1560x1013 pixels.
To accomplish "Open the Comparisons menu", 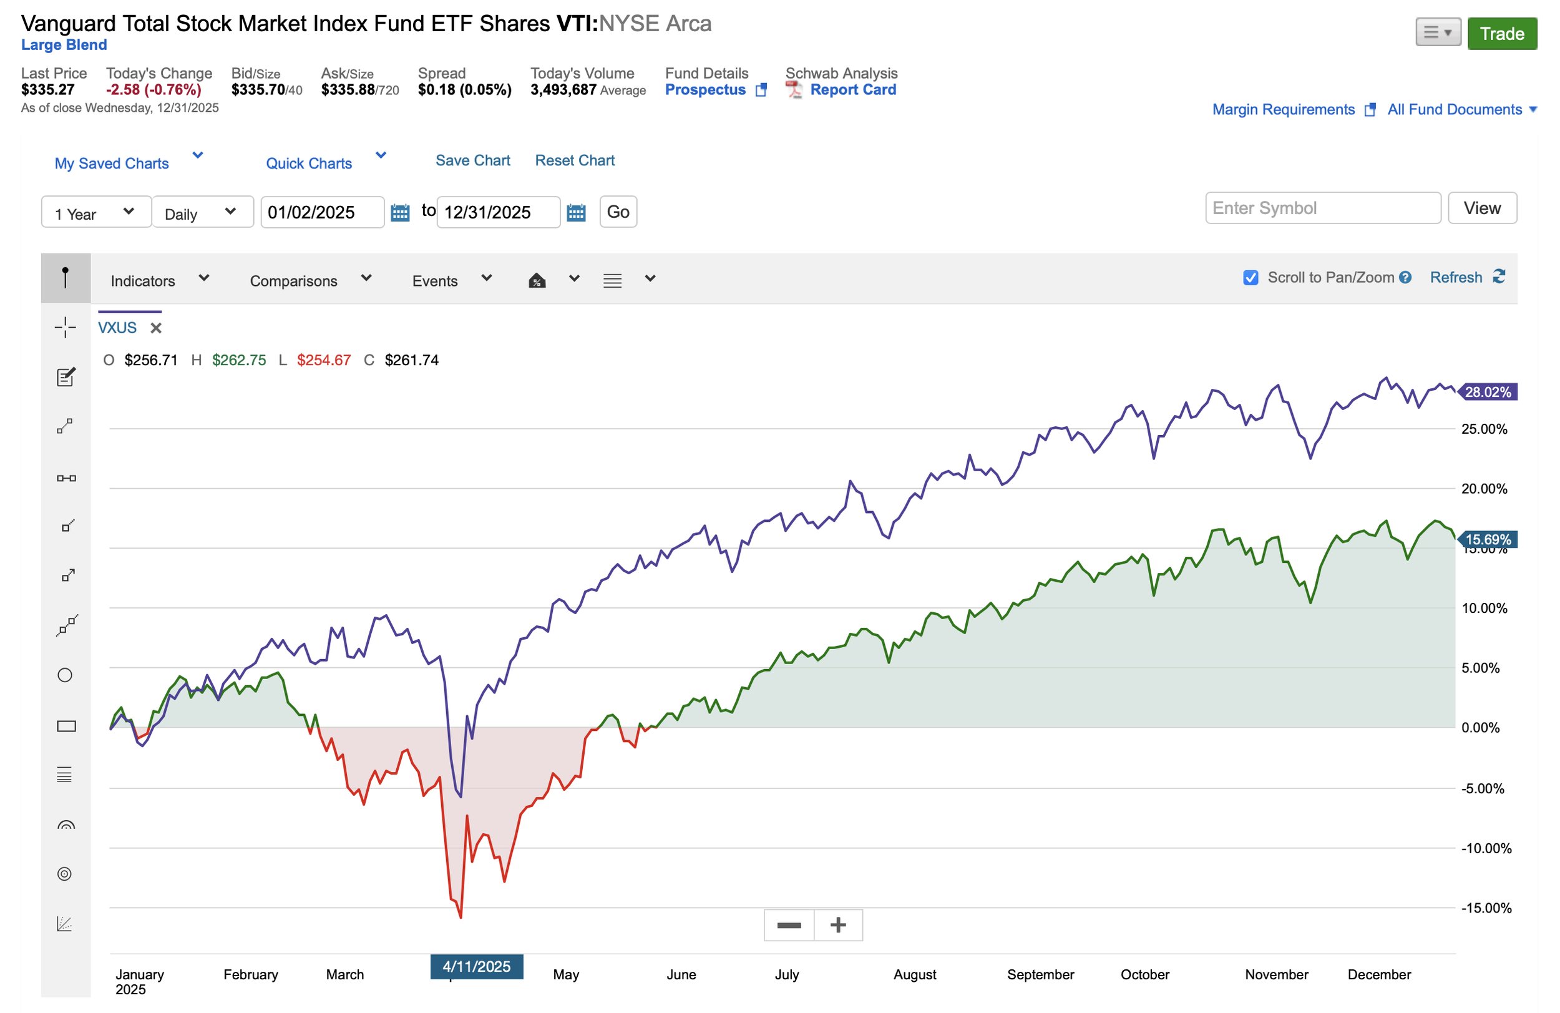I will 310,281.
